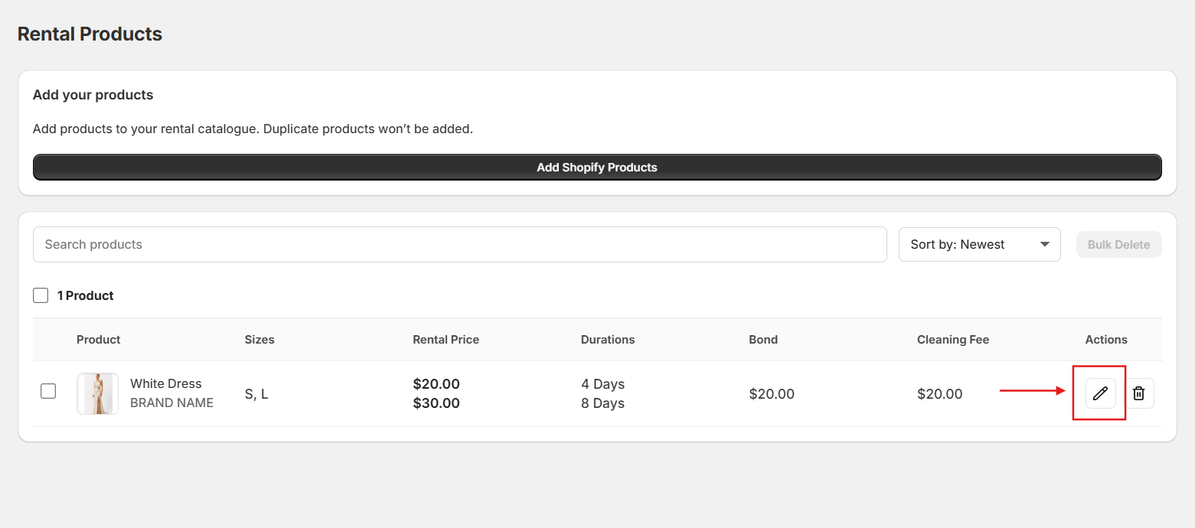Image resolution: width=1195 pixels, height=528 pixels.
Task: Click the Actions column header
Action: (1106, 340)
